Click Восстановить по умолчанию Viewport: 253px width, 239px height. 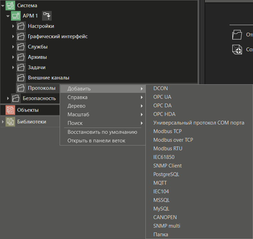[x=102, y=132]
